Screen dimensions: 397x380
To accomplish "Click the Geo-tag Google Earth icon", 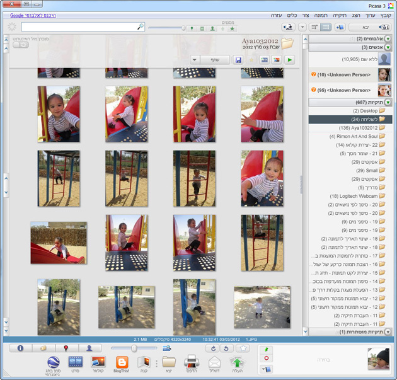I will coord(54,362).
